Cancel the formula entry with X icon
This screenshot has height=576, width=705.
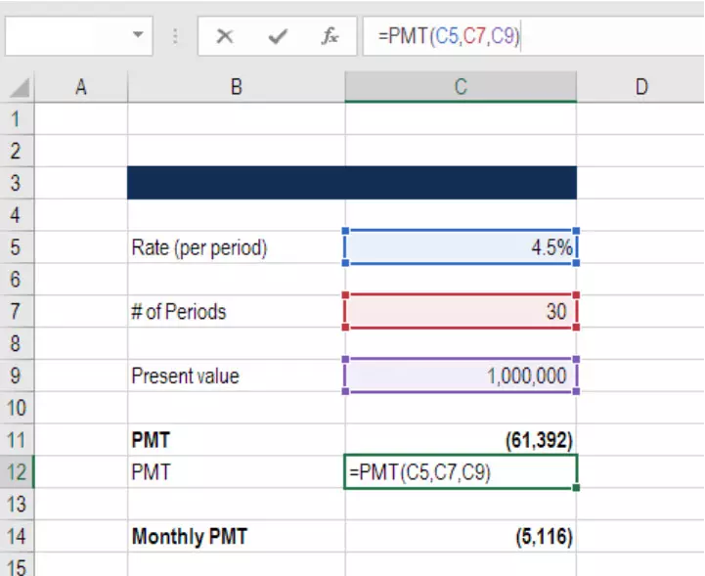point(224,36)
